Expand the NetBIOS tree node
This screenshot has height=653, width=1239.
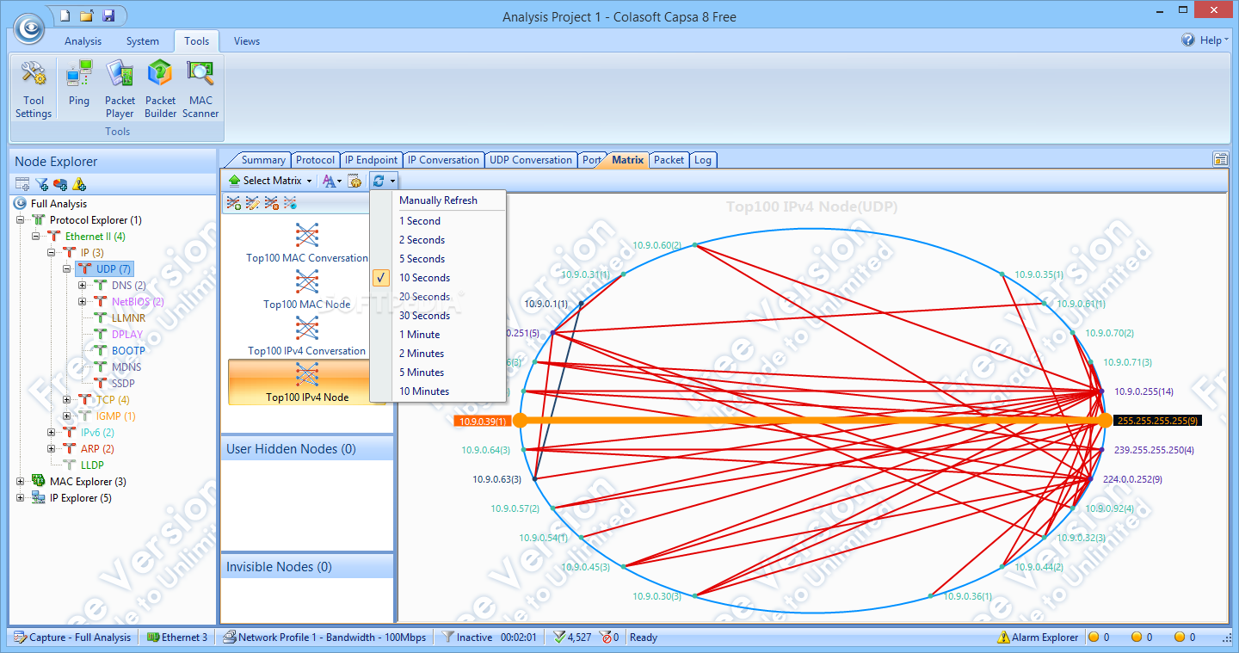tap(83, 302)
